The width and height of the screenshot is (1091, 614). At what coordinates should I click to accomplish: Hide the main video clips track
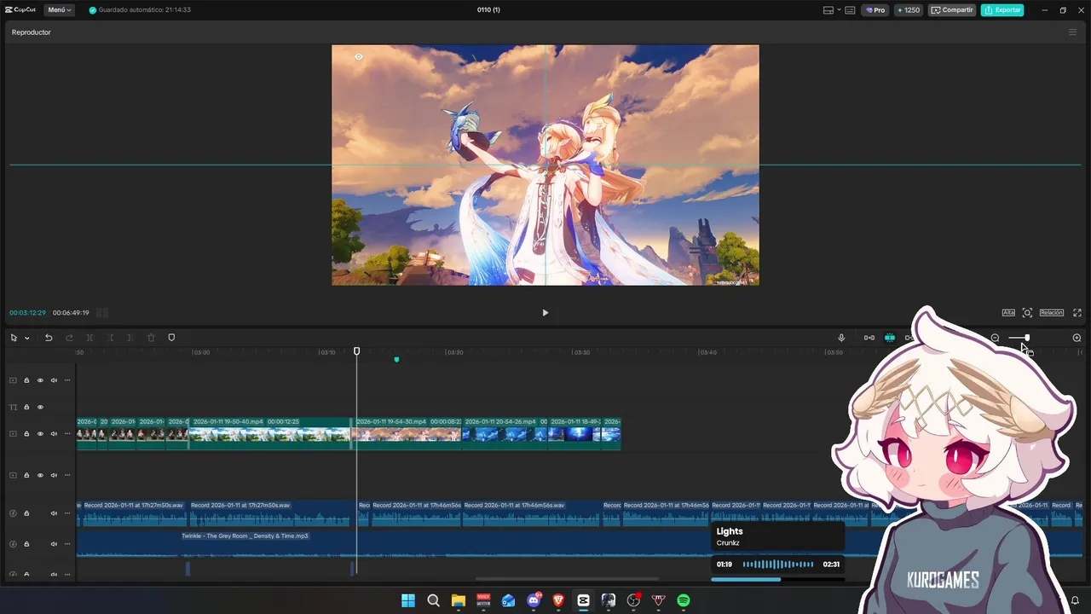tap(40, 434)
